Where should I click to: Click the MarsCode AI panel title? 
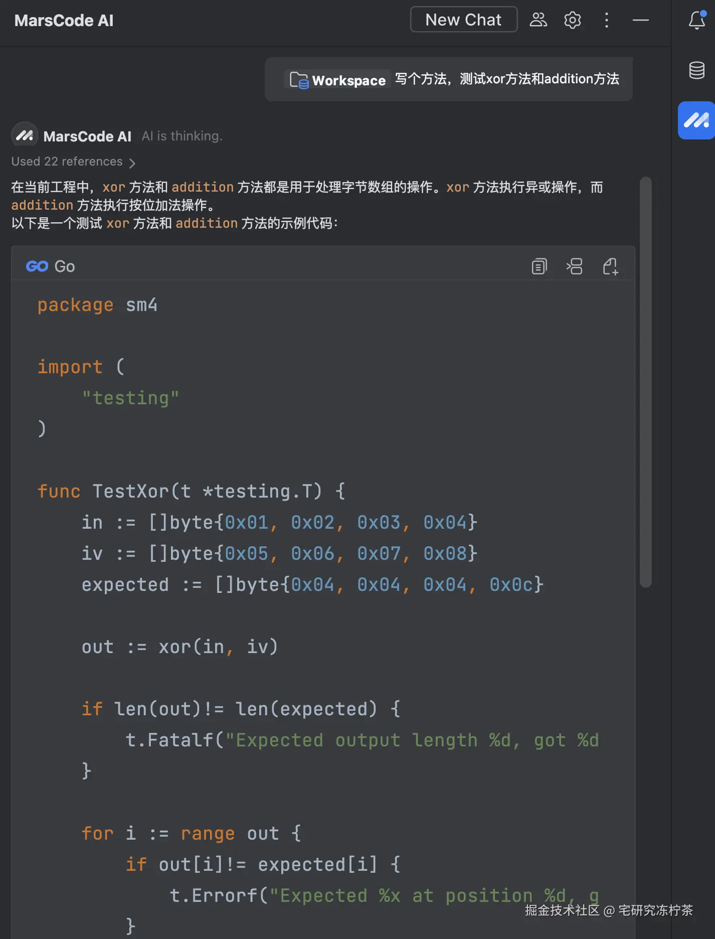coord(64,20)
